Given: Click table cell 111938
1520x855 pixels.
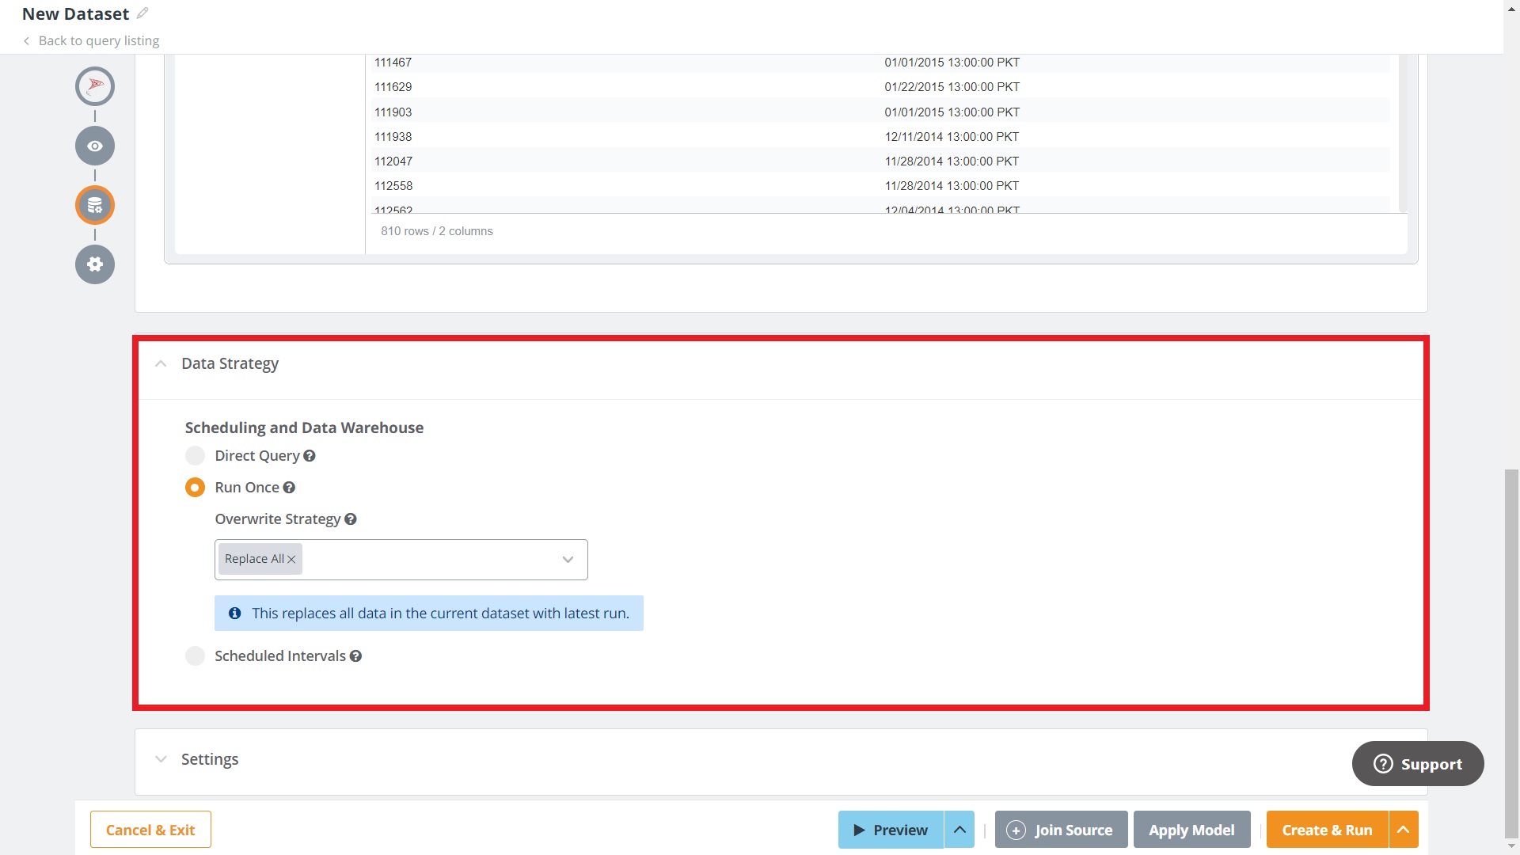Looking at the screenshot, I should (x=393, y=137).
